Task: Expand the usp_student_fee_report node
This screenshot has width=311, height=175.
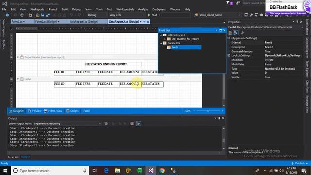Action: (165, 39)
